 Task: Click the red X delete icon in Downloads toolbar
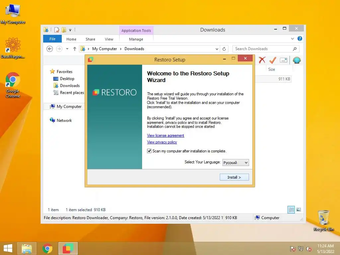(262, 60)
